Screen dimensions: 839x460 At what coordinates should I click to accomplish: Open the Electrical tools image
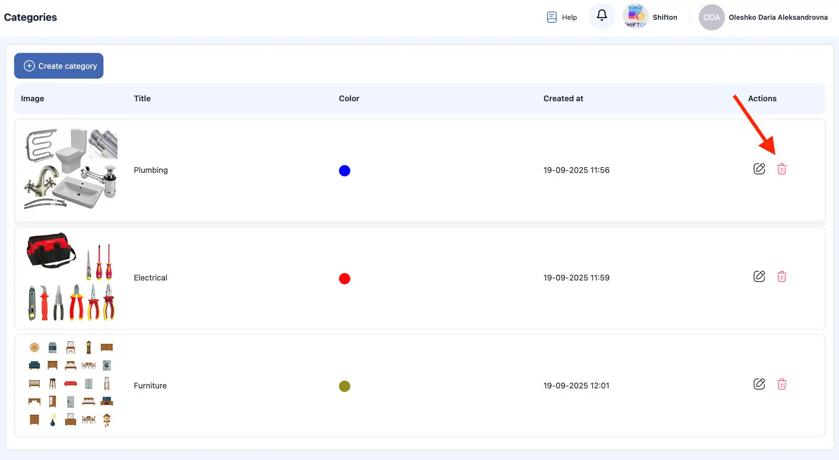tap(71, 277)
